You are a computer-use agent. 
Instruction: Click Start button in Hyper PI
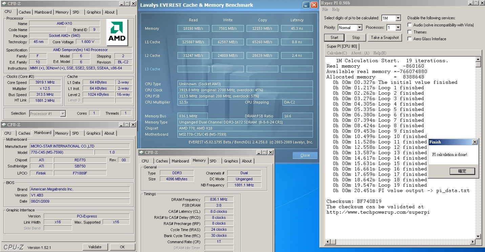pyautogui.click(x=334, y=38)
